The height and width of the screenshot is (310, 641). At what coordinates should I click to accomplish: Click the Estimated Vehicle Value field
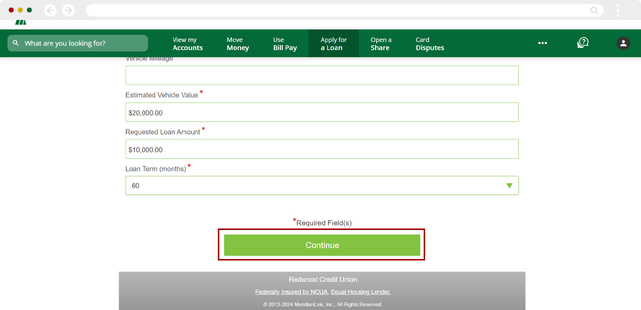tap(322, 112)
